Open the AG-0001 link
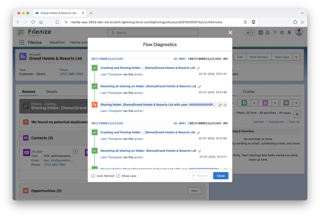This screenshot has width=320, height=217. (x=180, y=123)
